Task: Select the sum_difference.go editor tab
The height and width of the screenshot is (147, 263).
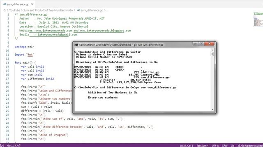Action: pos(18,4)
